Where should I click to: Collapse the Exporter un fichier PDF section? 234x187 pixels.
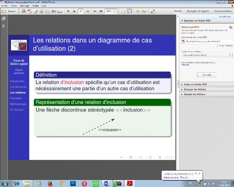click(182, 21)
